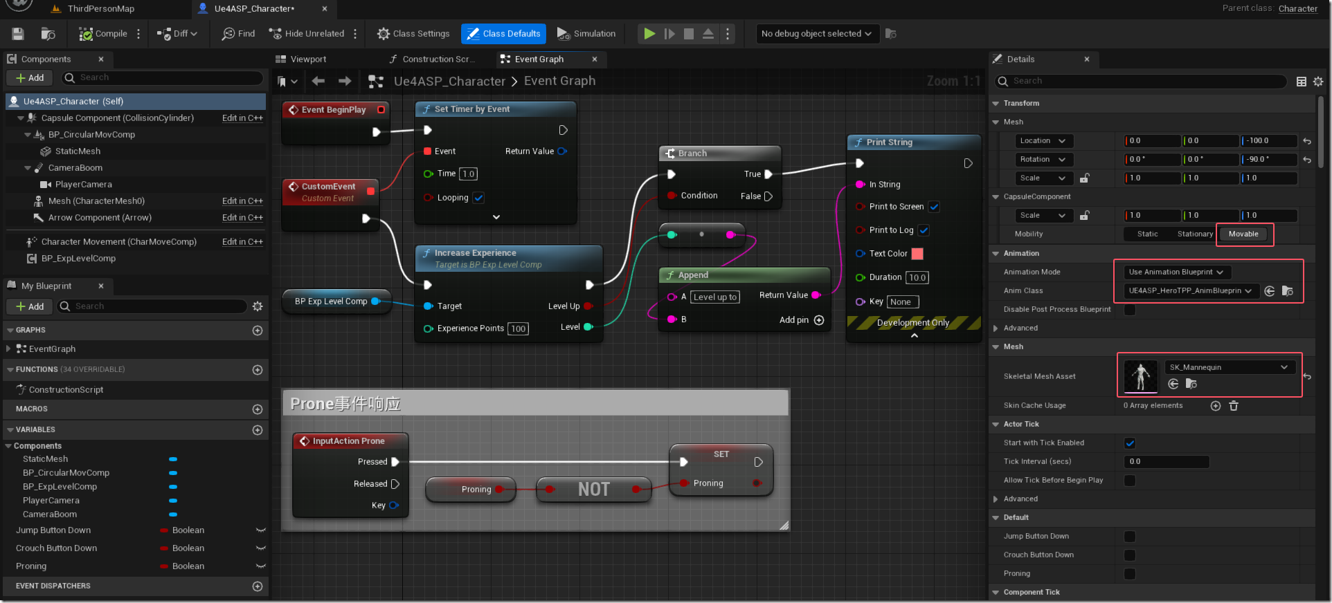Add a new macro with plus icon

pyautogui.click(x=258, y=409)
